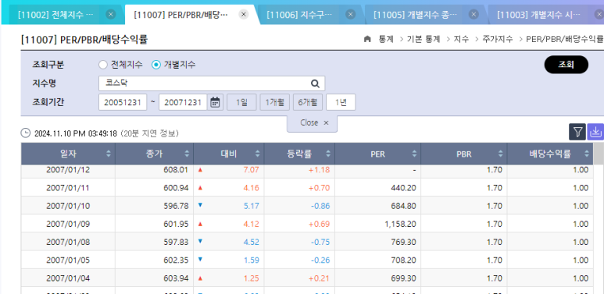Click the 2007/01/09 date cell

tap(68, 224)
